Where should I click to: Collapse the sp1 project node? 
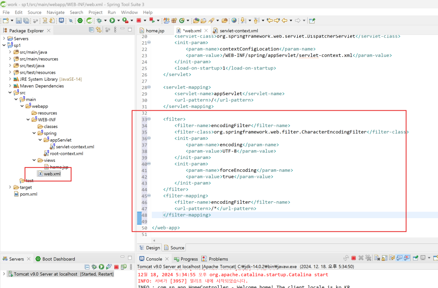pos(4,45)
